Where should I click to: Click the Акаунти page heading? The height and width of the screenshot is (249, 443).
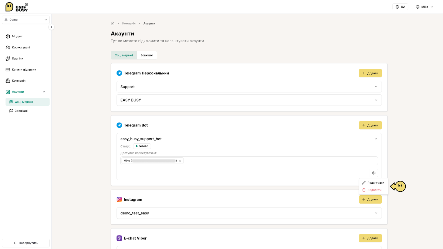point(122,34)
